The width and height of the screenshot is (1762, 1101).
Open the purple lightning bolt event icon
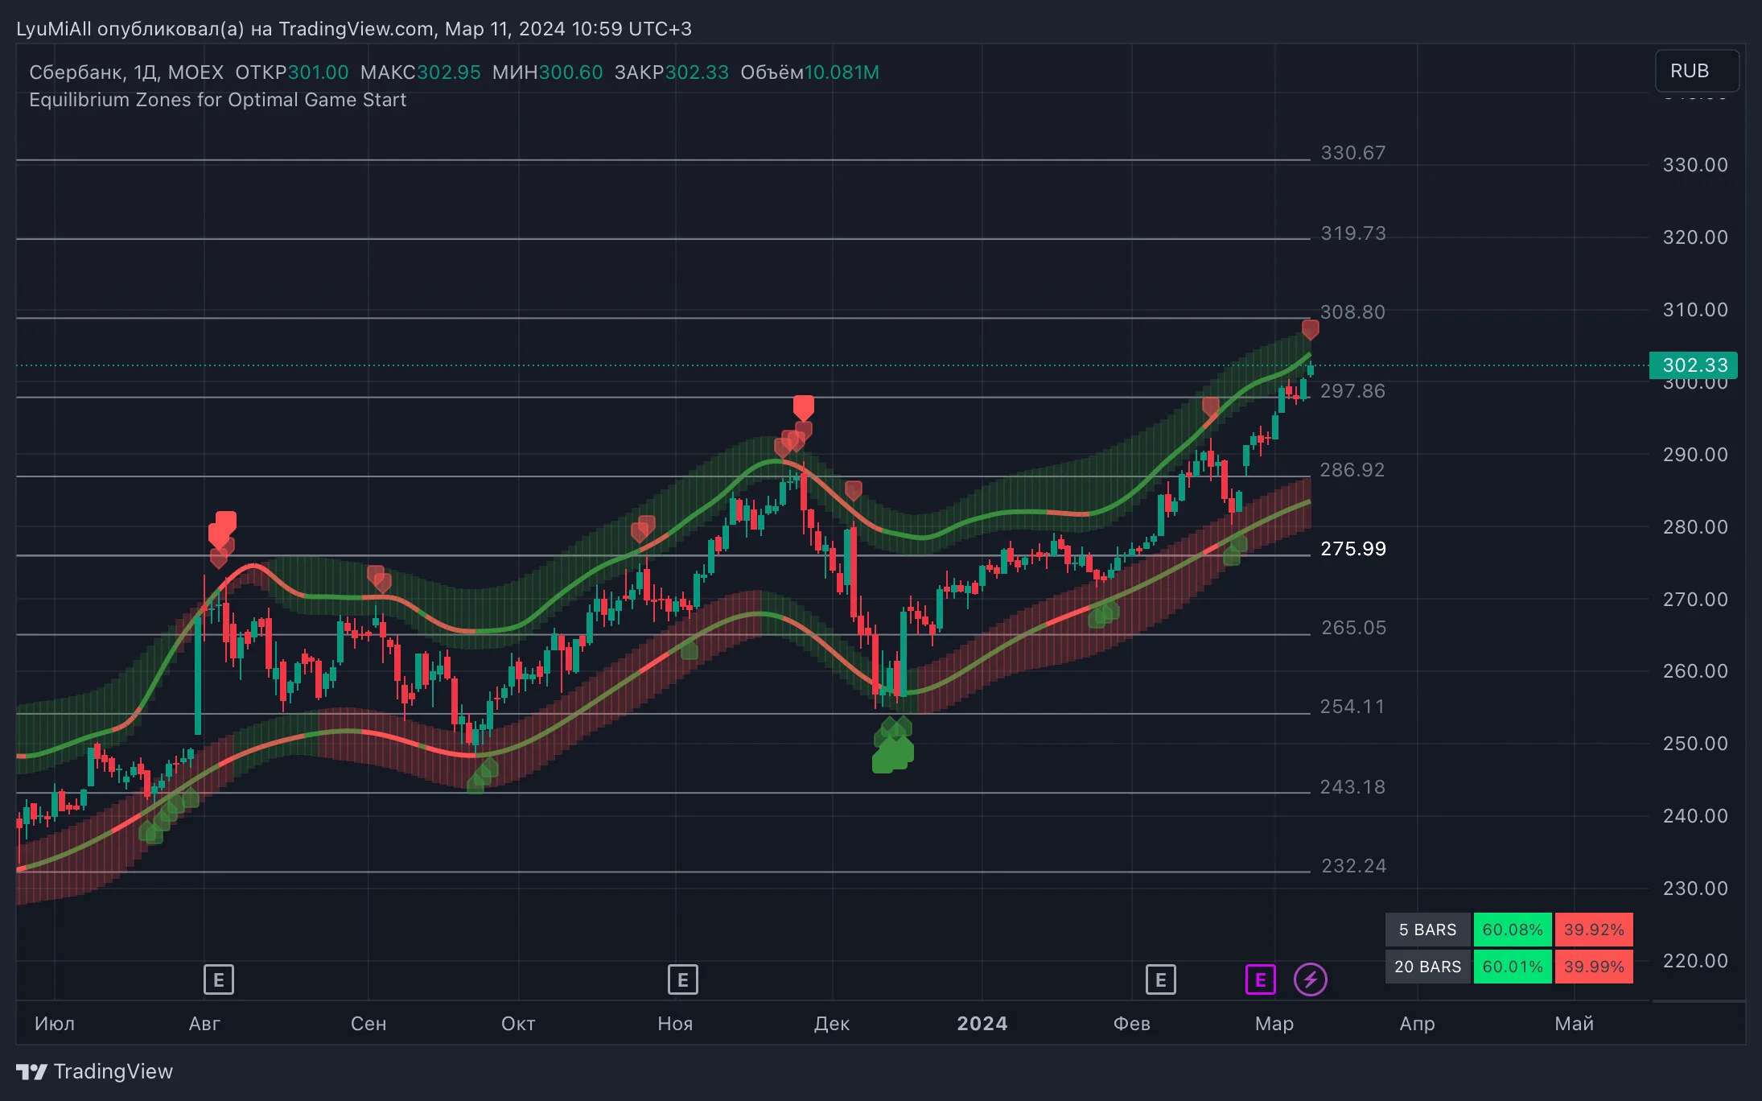pos(1310,979)
